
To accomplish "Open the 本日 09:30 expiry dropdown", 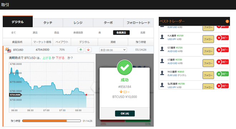I will 113,50.
